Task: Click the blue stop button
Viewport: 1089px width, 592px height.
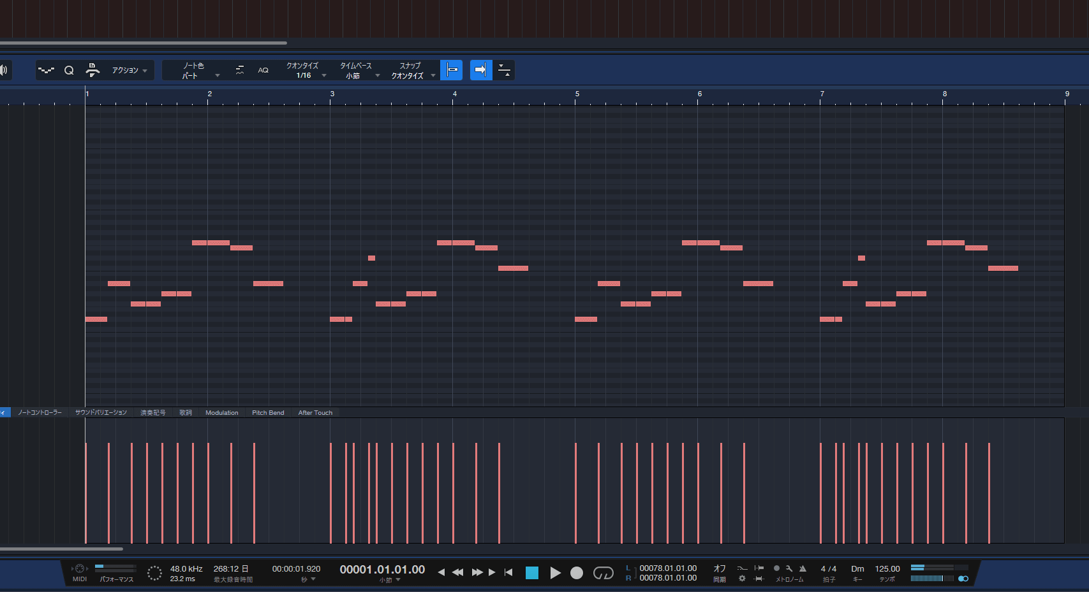Action: tap(532, 573)
